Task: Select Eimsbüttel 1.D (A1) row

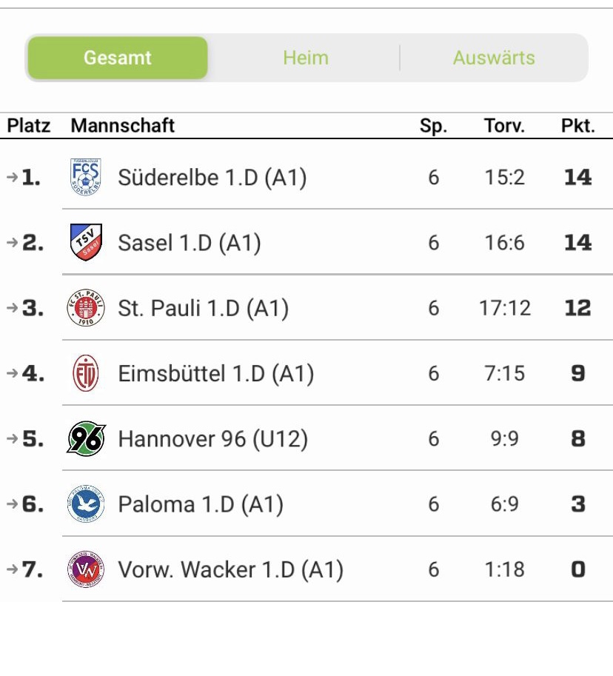Action: tap(306, 373)
